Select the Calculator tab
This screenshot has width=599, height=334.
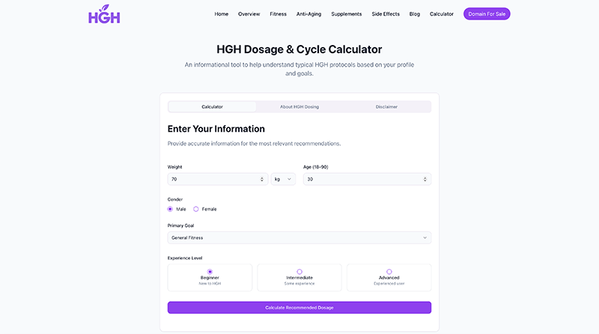(213, 107)
